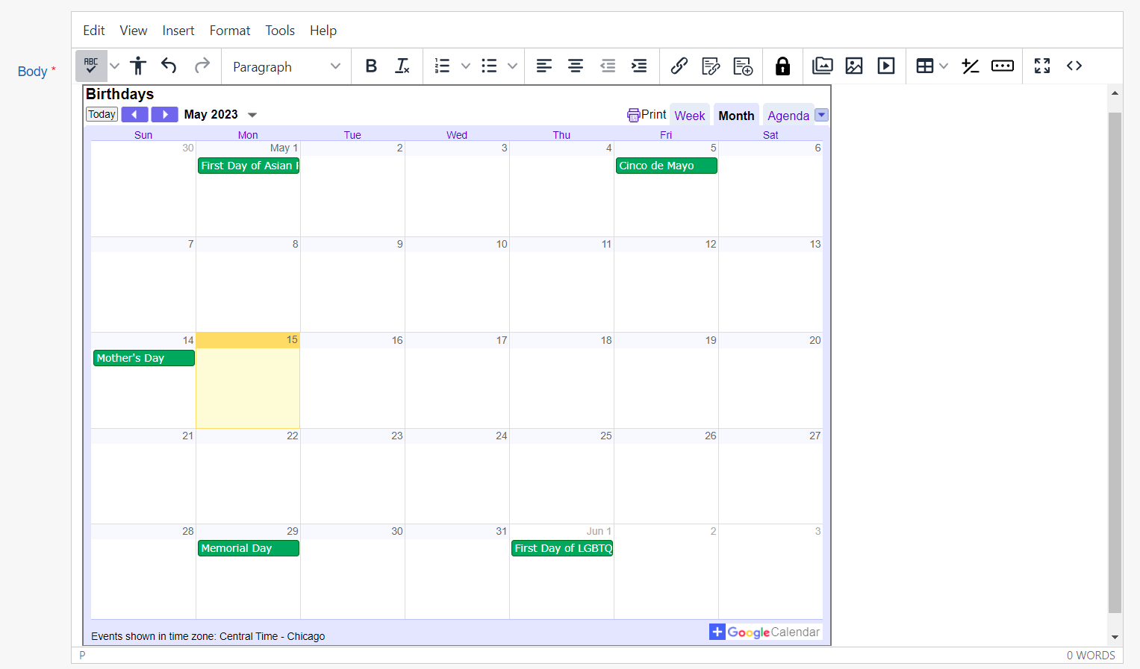Screen dimensions: 1140x669
Task: Open the Help menu
Action: click(323, 31)
